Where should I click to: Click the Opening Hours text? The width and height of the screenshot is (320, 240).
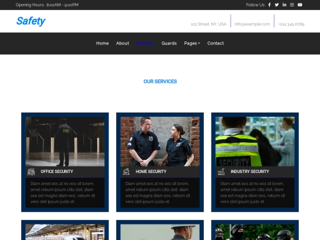[x=47, y=5]
